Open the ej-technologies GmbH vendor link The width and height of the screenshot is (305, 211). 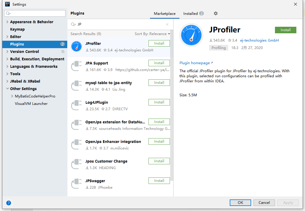tap(259, 40)
